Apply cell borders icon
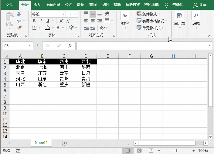The image size is (214, 154). coord(34,28)
